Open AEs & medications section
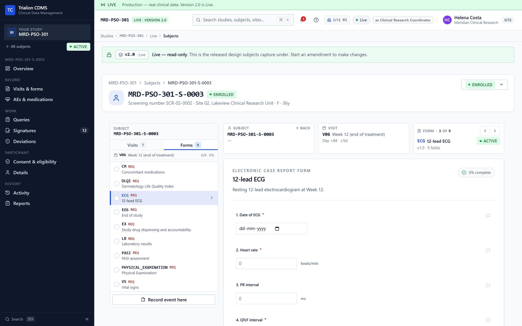The width and height of the screenshot is (522, 326). click(x=47, y=99)
